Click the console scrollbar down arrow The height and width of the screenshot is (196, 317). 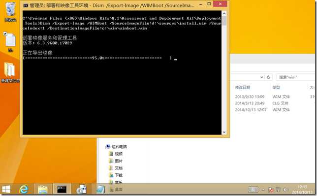coord(224,132)
